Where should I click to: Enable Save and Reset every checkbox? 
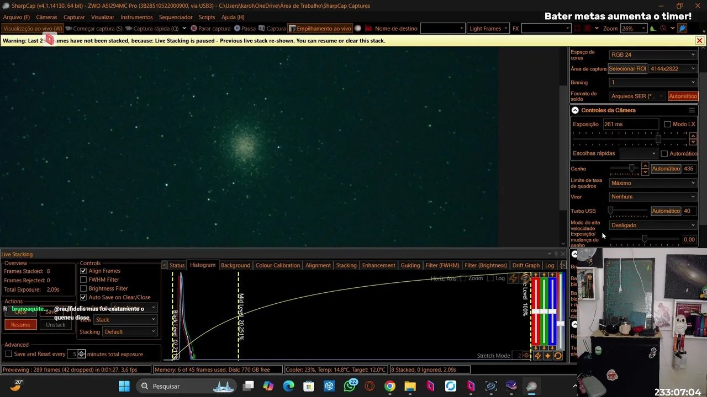point(8,354)
